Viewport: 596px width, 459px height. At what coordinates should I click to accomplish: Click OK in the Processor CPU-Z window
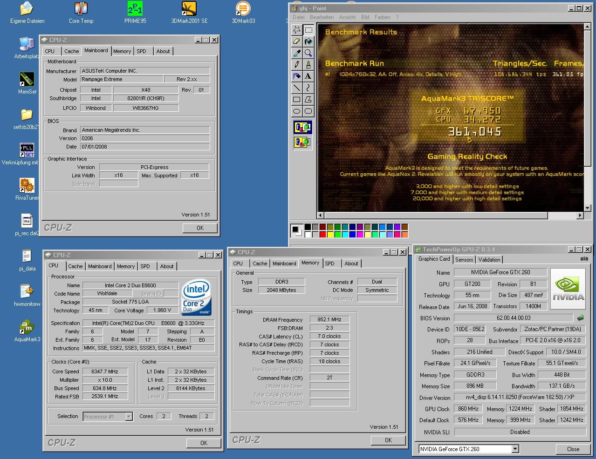tap(204, 443)
